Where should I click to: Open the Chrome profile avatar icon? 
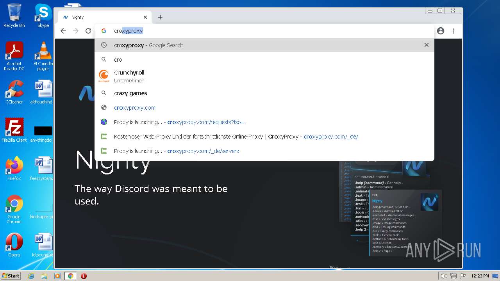tap(441, 31)
